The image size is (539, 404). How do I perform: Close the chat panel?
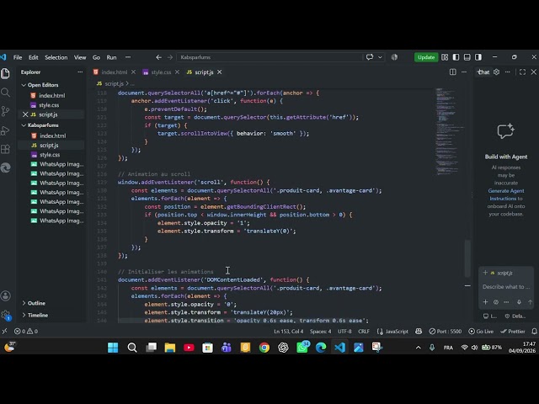[x=533, y=72]
